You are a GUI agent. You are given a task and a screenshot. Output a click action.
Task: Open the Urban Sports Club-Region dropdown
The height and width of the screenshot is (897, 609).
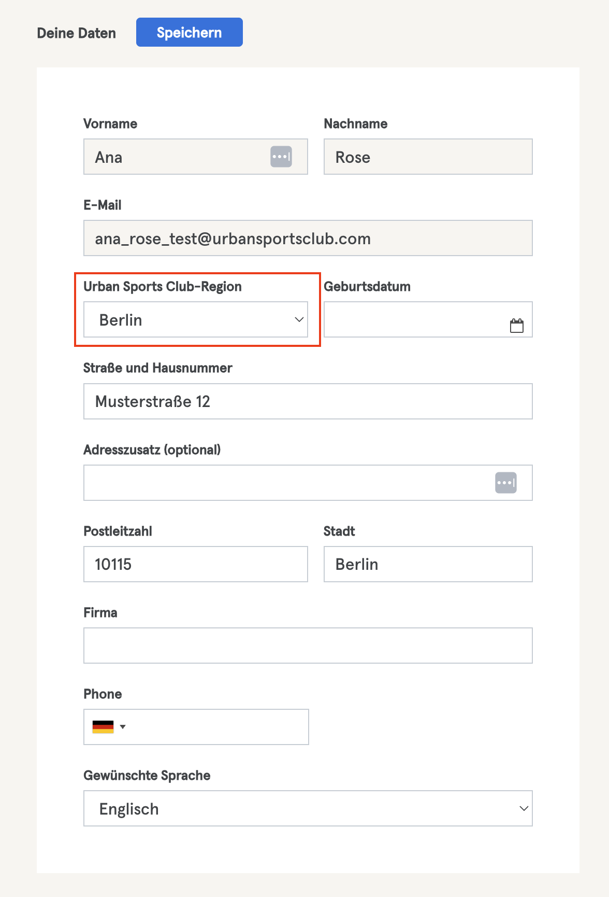coord(196,319)
